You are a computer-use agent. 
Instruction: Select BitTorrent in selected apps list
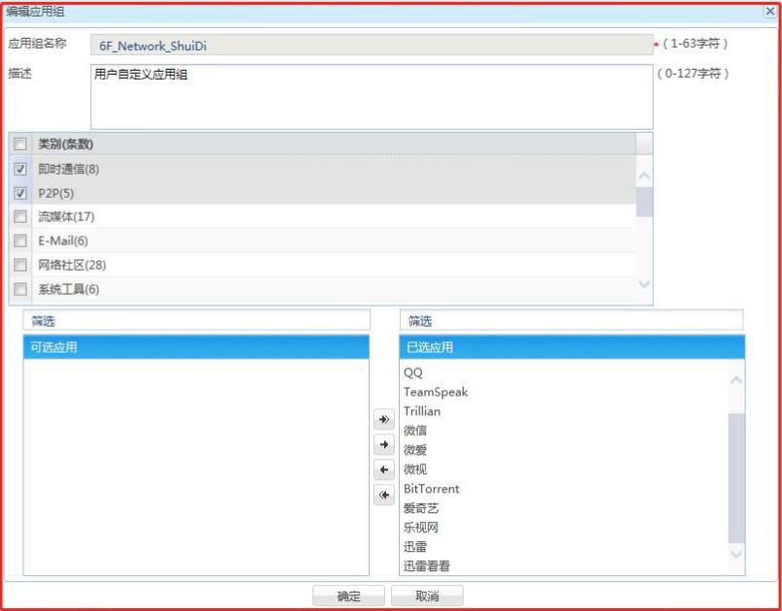point(432,489)
